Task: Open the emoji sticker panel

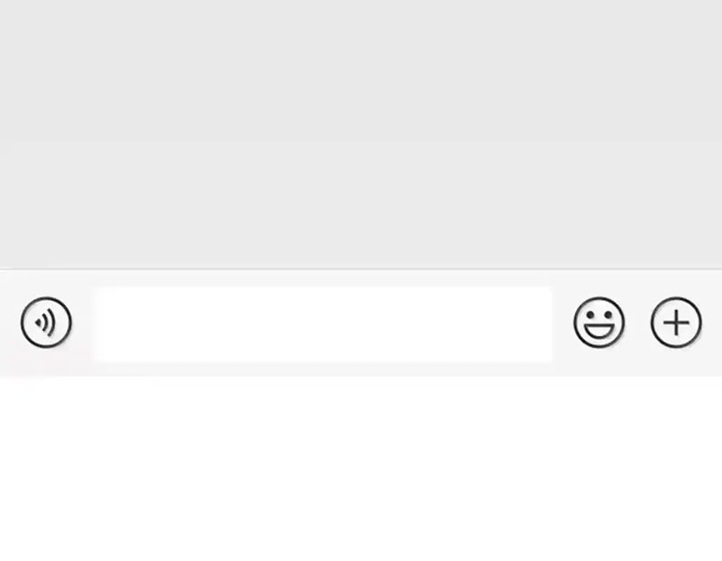Action: click(x=599, y=323)
